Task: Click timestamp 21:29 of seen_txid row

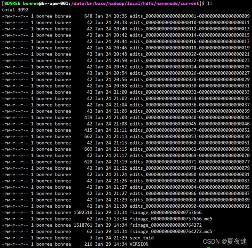Action: (120, 238)
